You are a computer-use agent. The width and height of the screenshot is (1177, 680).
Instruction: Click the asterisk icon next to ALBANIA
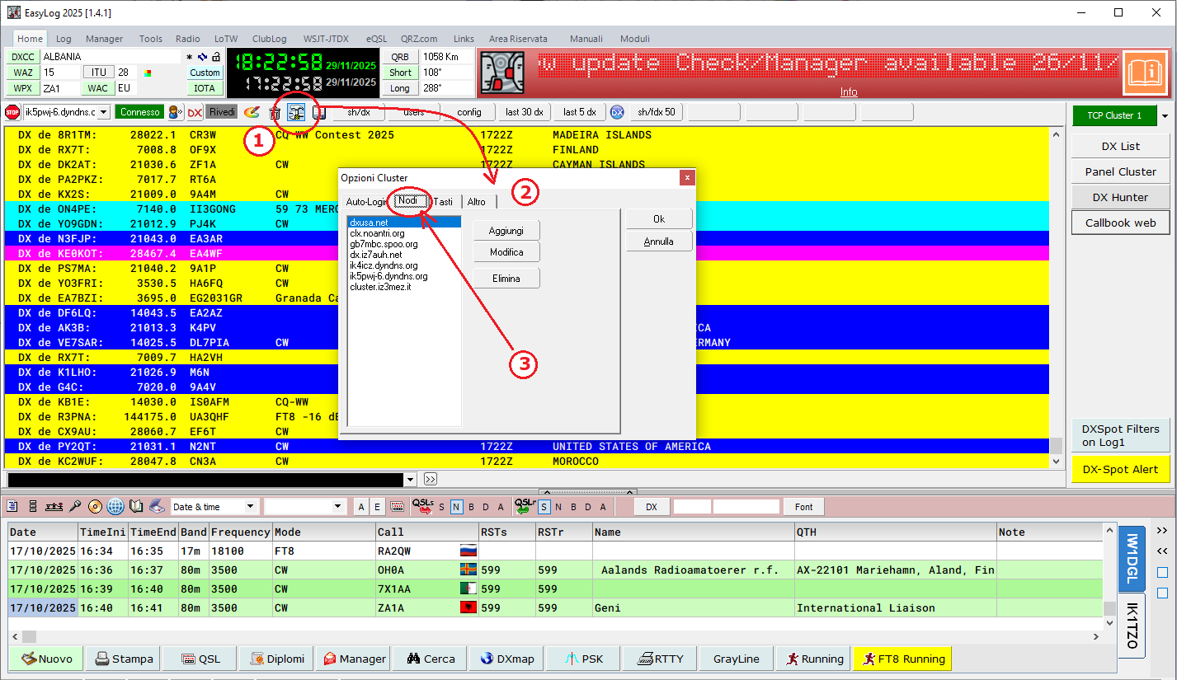pyautogui.click(x=190, y=57)
